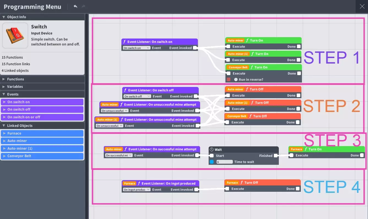Collapse the Object Info section

point(4,17)
